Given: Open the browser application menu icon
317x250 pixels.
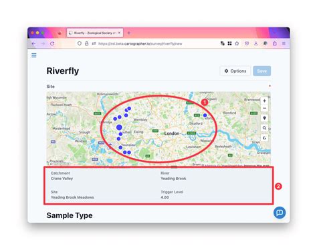Looking at the screenshot, I should [284, 43].
